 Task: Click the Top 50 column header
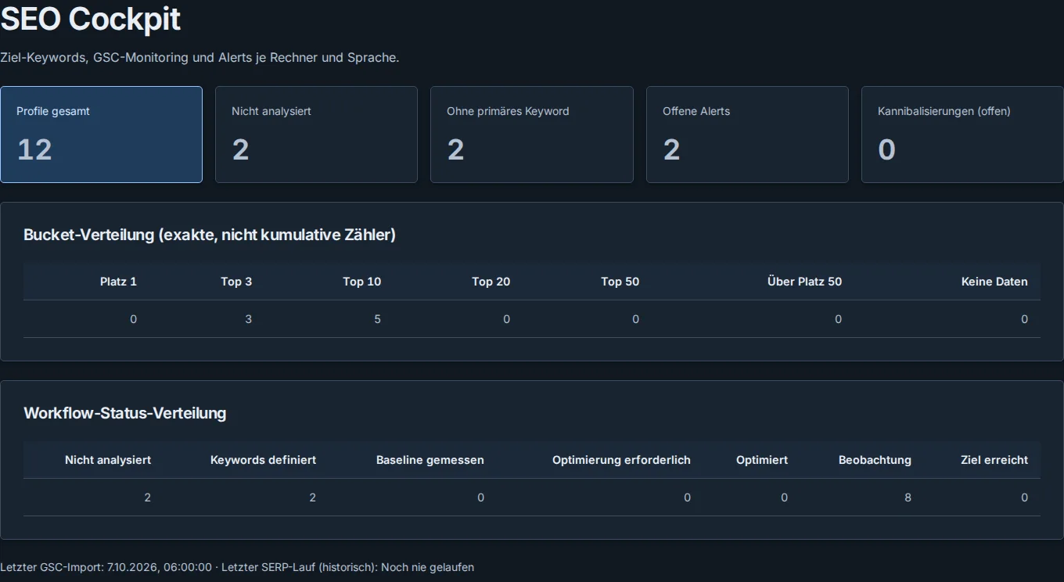pyautogui.click(x=620, y=282)
